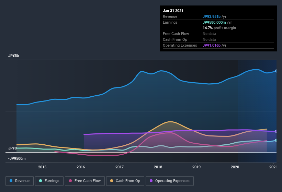This screenshot has width=282, height=192.
Task: Toggle the Earnings legend button
Action: (x=49, y=181)
